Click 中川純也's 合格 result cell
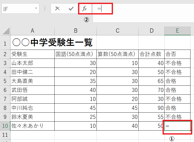This screenshot has width=194, height=142. coord(177,108)
